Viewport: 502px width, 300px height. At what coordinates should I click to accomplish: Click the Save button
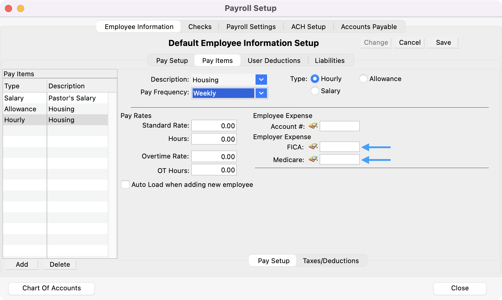coord(443,43)
